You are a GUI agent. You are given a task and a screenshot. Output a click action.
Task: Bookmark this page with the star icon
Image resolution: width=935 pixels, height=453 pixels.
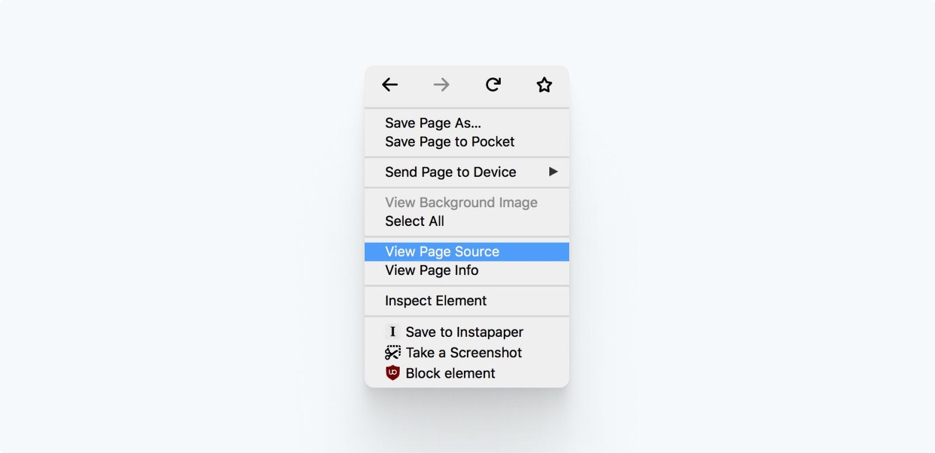click(544, 85)
